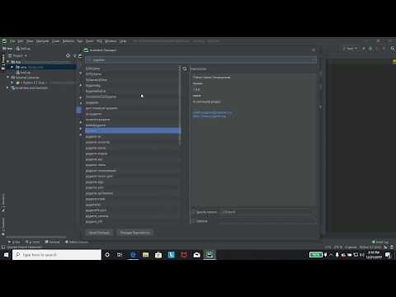The width and height of the screenshot is (396, 297).
Task: Click the Options text field
Action: pos(268,221)
